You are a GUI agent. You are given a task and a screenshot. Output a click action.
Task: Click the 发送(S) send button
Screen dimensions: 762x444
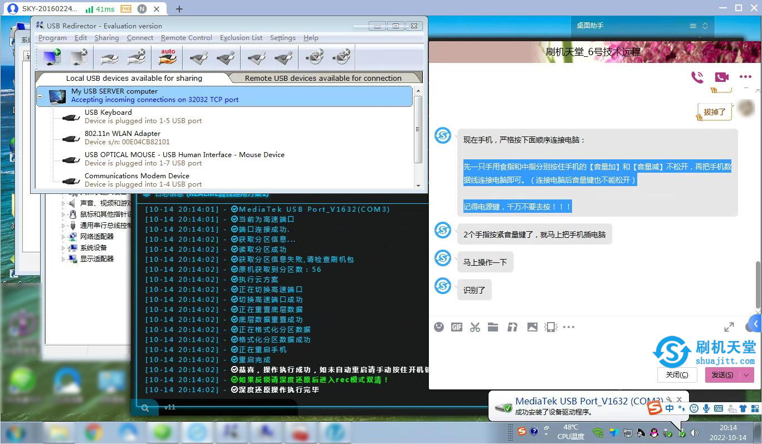coord(722,375)
